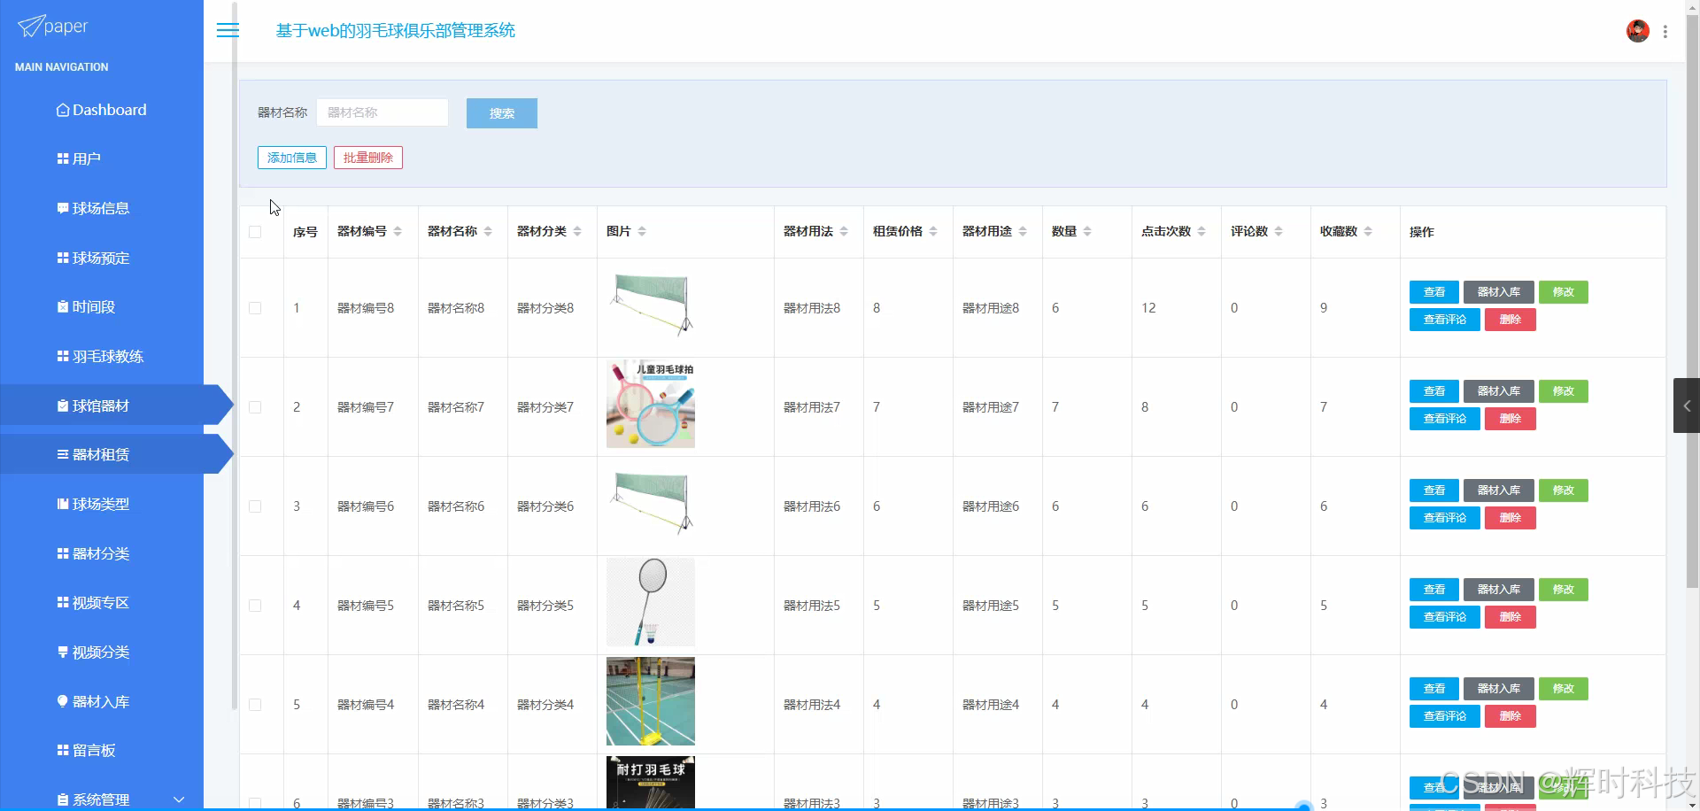This screenshot has height=811, width=1700.
Task: Check the row for 器材编号6
Action: (x=255, y=506)
